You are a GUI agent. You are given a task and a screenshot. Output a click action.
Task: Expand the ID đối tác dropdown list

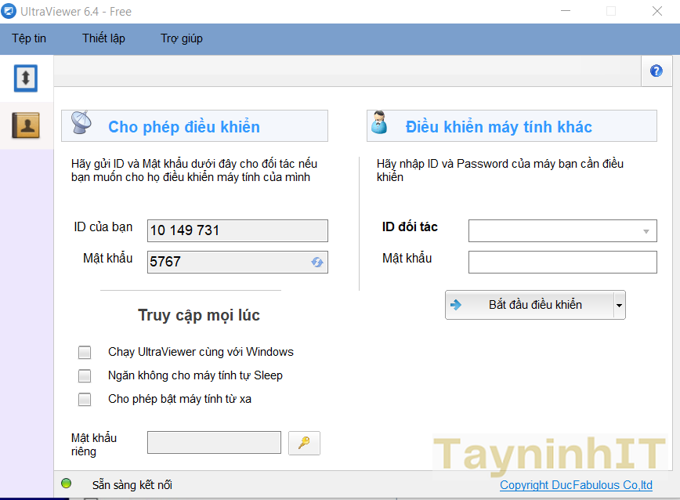(x=646, y=231)
